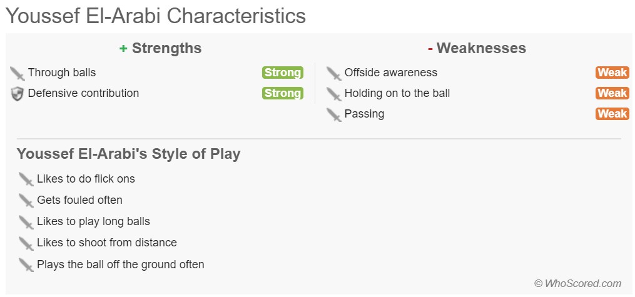Click the icon next to Gets fouled often
Image resolution: width=635 pixels, height=297 pixels.
click(26, 201)
